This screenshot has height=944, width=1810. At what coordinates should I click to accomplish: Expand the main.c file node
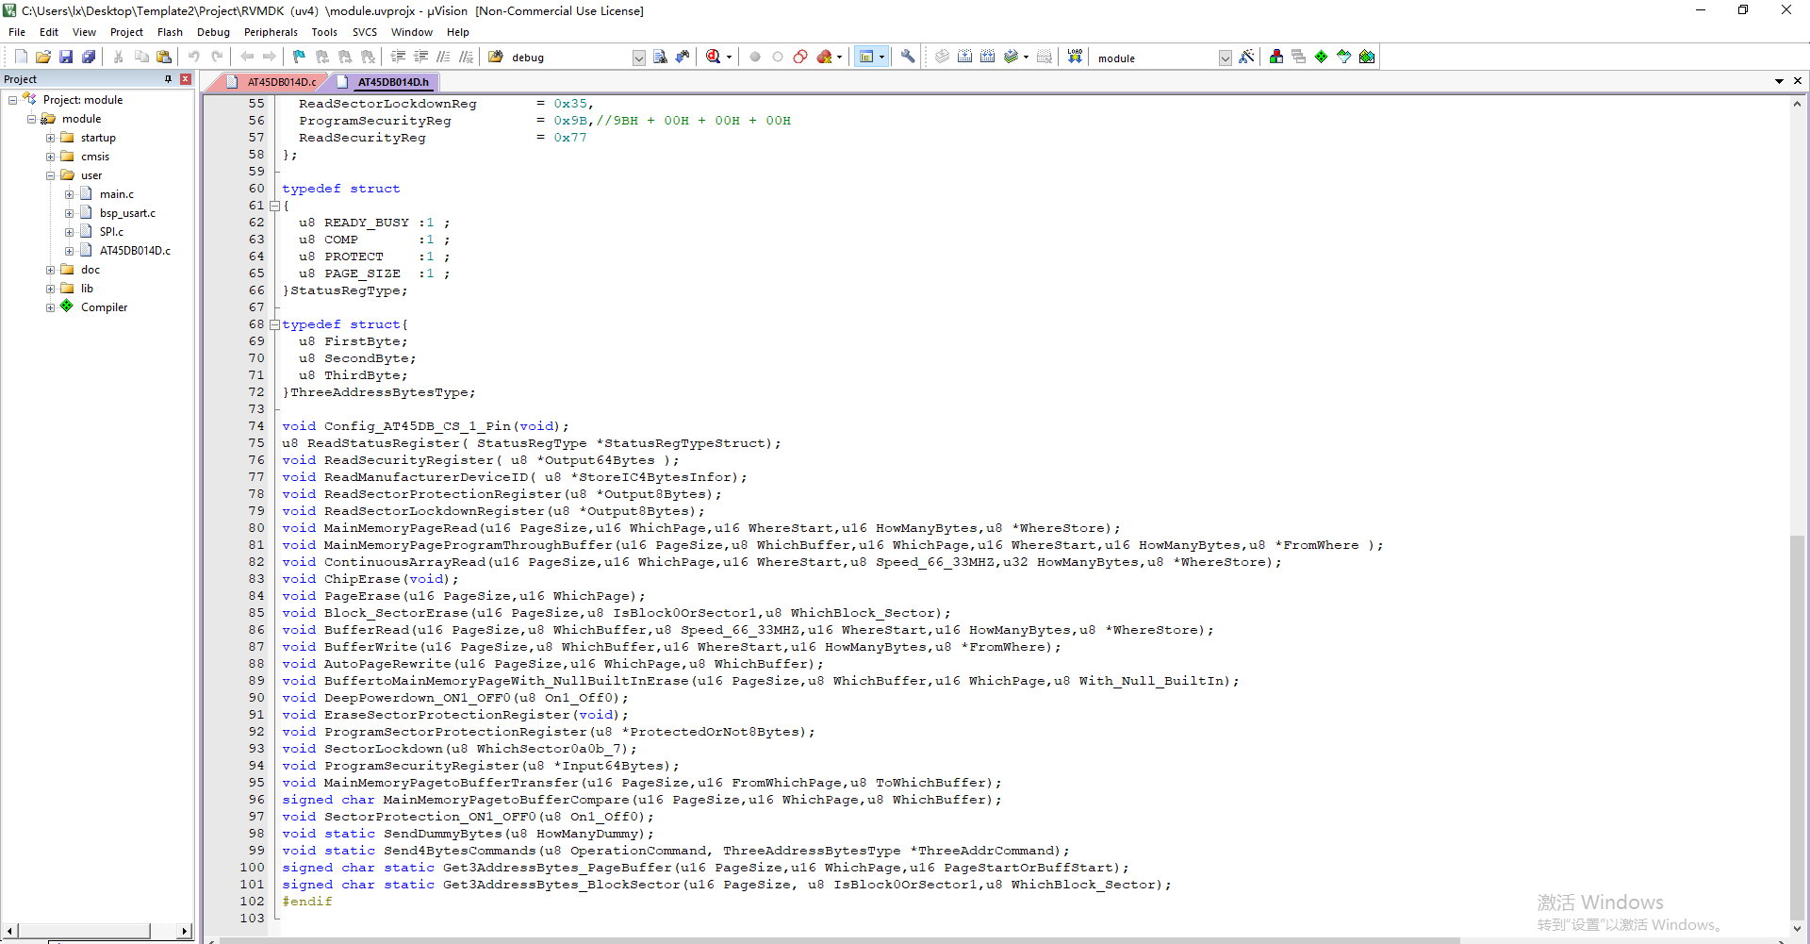(70, 194)
